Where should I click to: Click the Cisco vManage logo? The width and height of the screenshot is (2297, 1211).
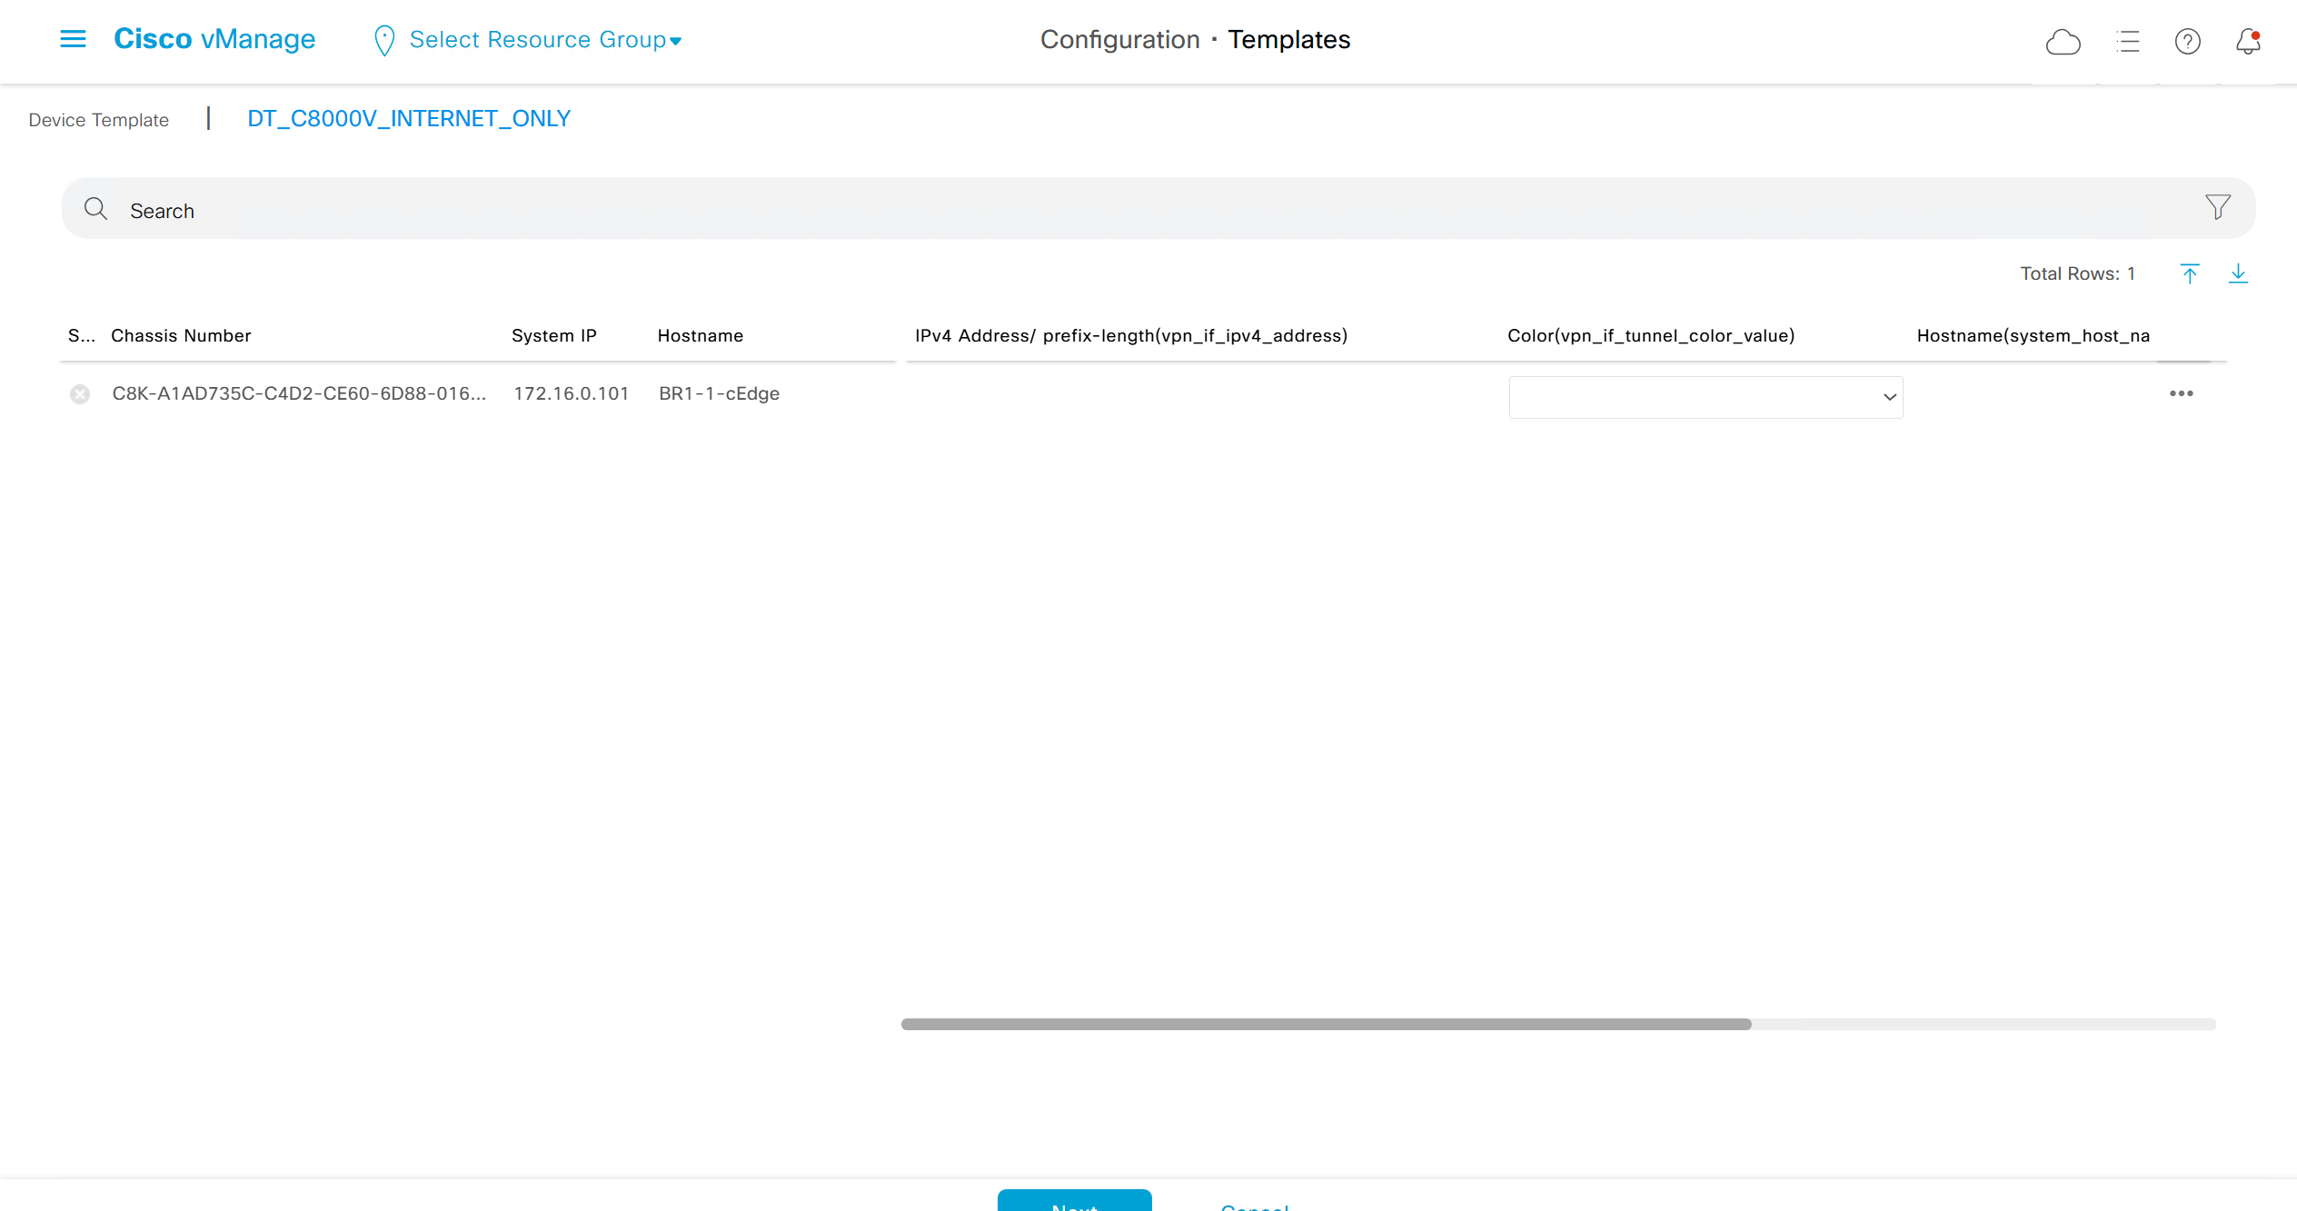(214, 39)
